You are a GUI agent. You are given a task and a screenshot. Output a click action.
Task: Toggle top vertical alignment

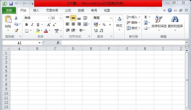coord(67,18)
